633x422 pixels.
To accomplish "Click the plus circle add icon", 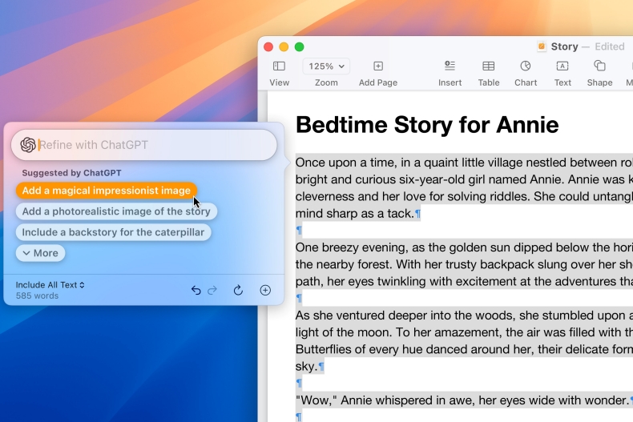I will [265, 290].
